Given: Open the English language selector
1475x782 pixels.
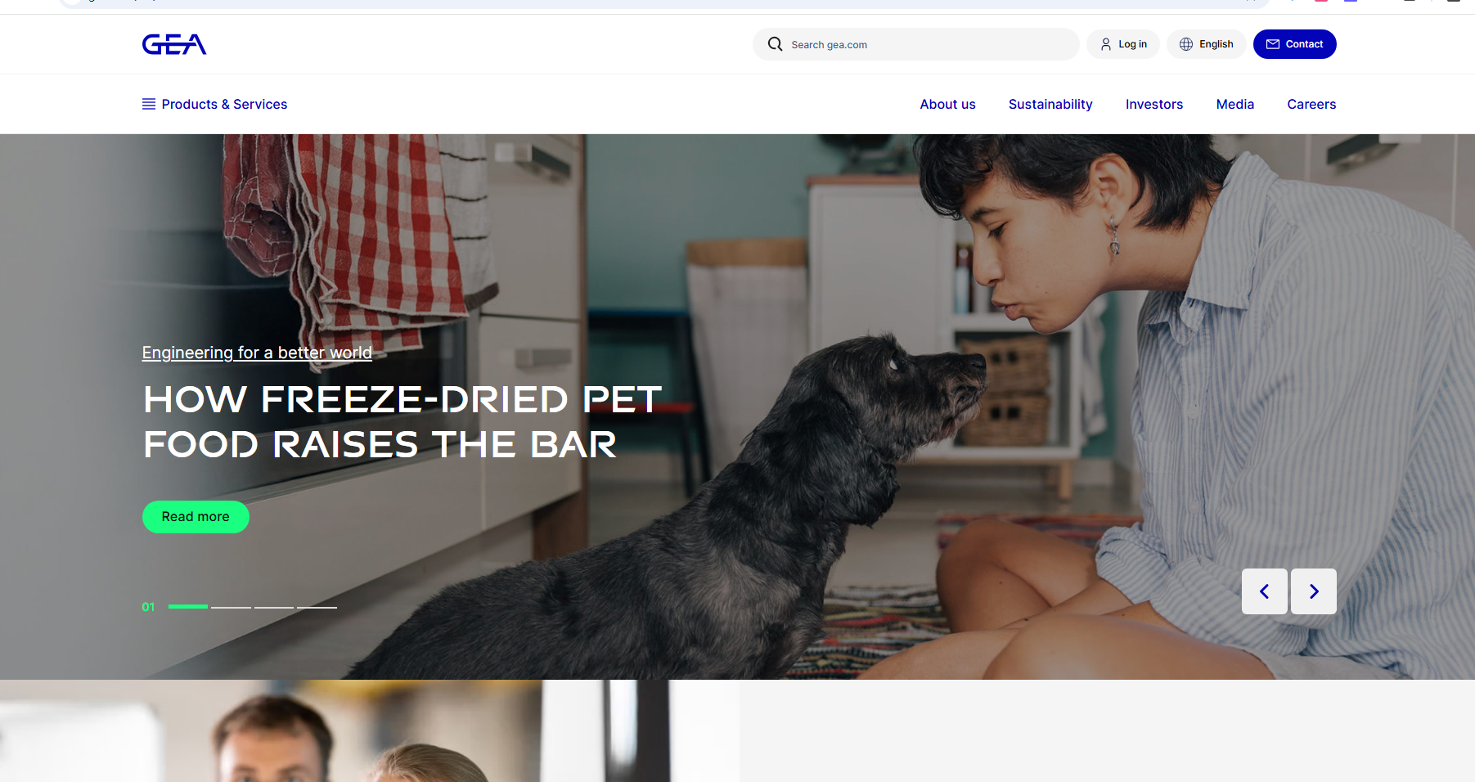Looking at the screenshot, I should (x=1206, y=44).
